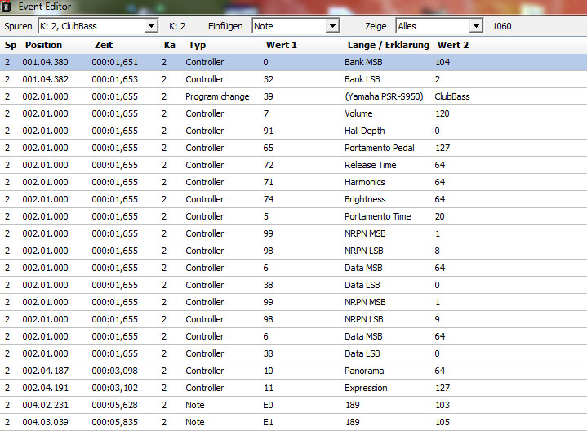Click the Hall Depth controller row
Image resolution: width=587 pixels, height=431 pixels.
click(293, 131)
